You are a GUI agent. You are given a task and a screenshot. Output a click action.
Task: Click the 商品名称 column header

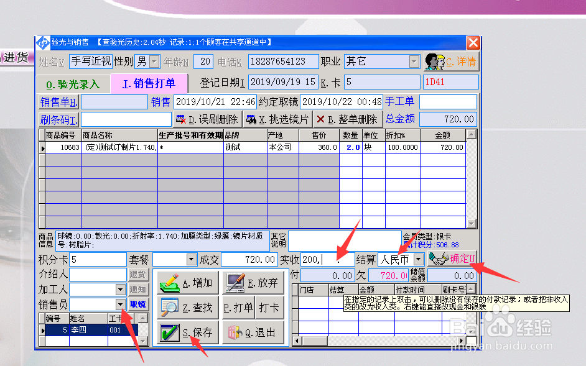pos(119,135)
